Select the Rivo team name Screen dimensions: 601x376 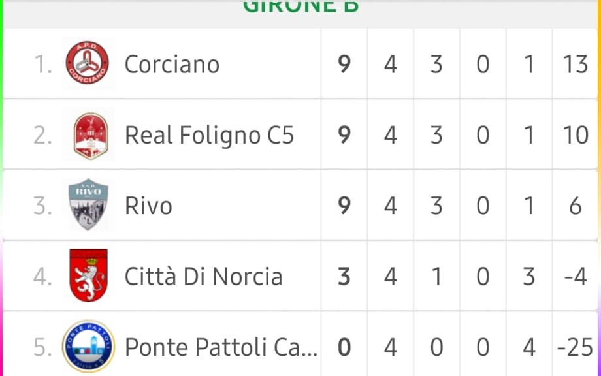pos(148,206)
